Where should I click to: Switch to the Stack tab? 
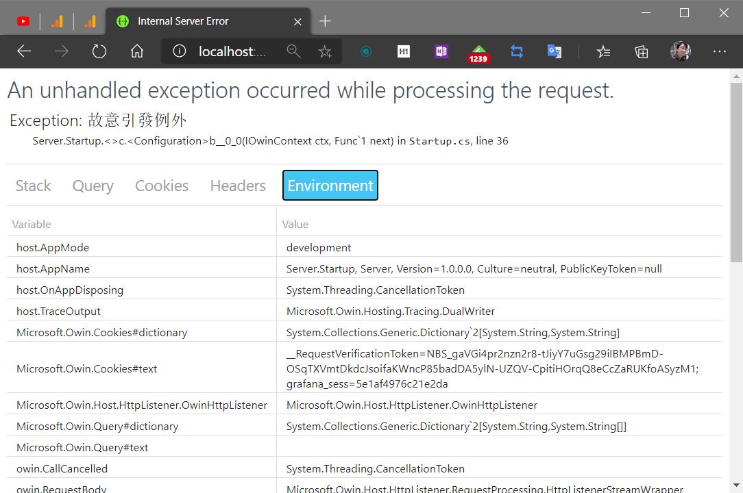[x=33, y=185]
